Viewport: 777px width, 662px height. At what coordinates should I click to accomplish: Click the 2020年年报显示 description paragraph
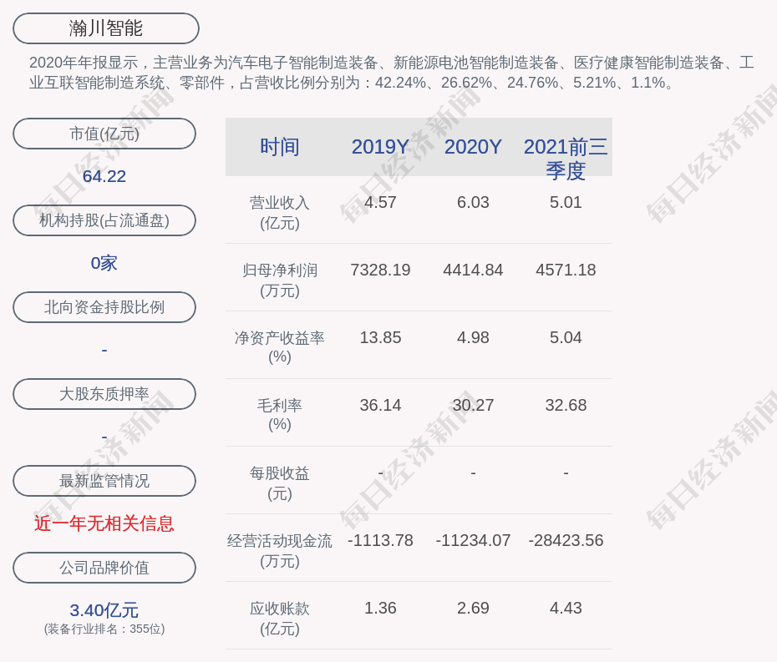tap(392, 73)
